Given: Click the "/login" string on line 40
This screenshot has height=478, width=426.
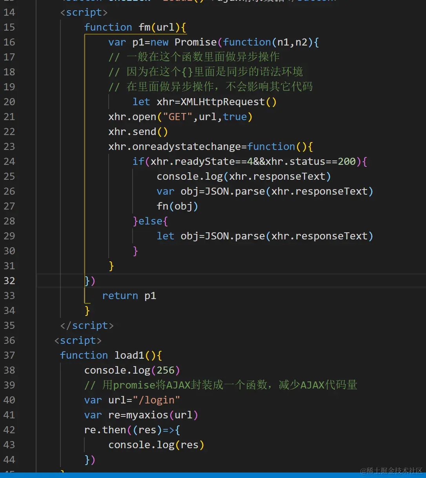Looking at the screenshot, I should 157,400.
